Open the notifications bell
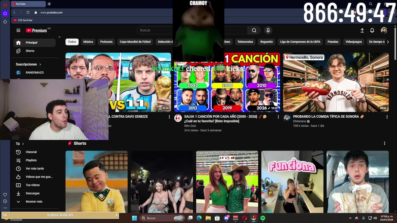The height and width of the screenshot is (223, 397). [x=372, y=30]
